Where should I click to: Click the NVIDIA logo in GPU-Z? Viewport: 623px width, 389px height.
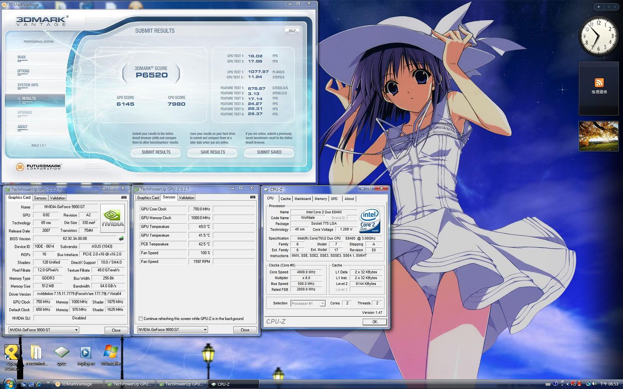[112, 218]
